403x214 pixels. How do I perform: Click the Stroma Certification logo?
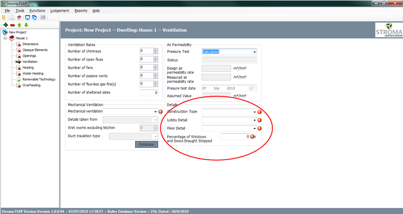389,30
